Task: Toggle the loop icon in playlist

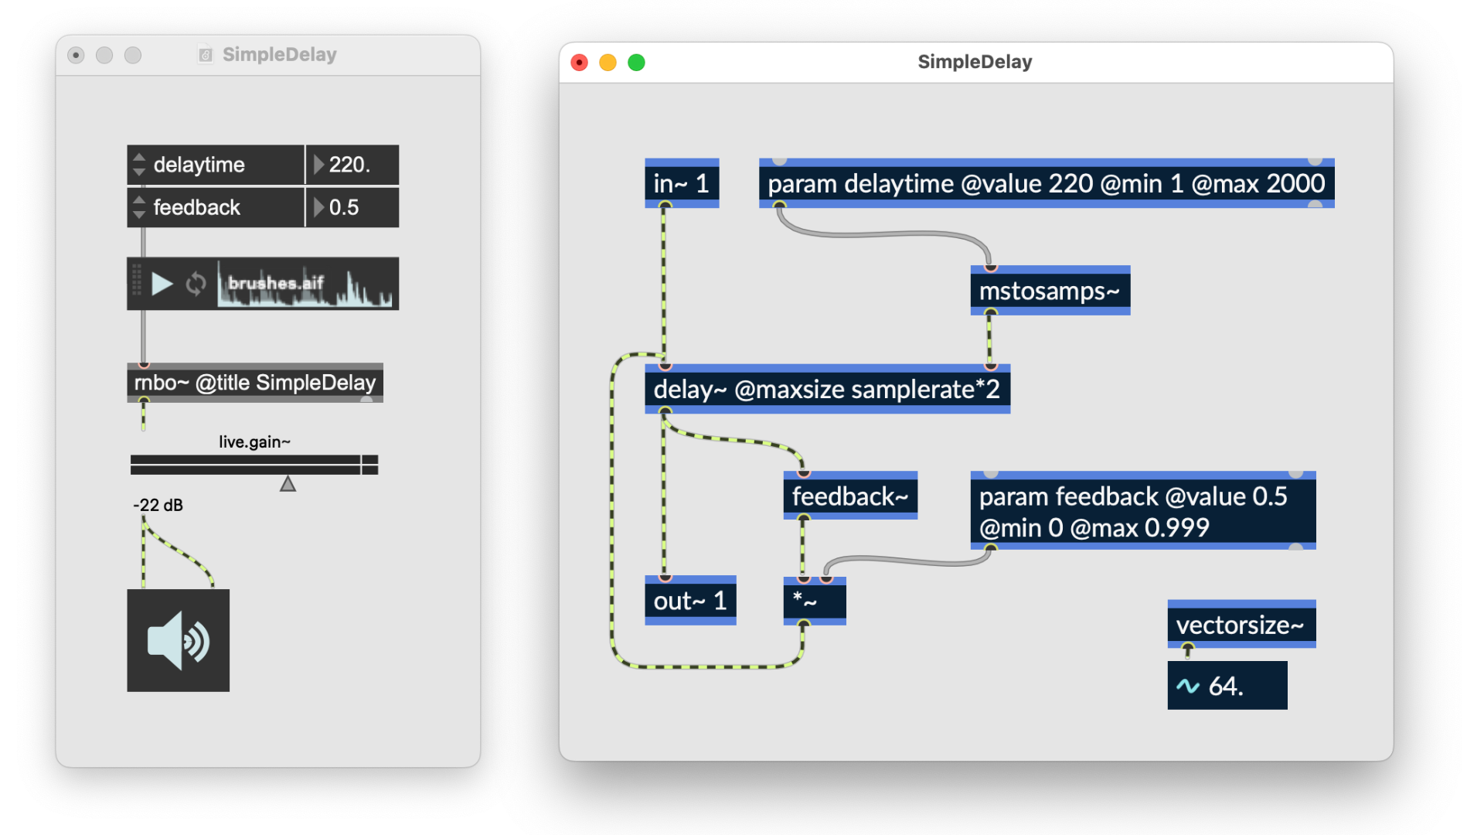Action: tap(196, 284)
